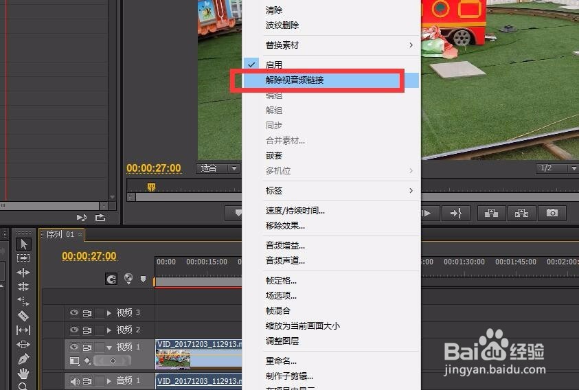Choose 解除视音频链接 from context menu
Screen dimensions: 579x390
point(331,80)
